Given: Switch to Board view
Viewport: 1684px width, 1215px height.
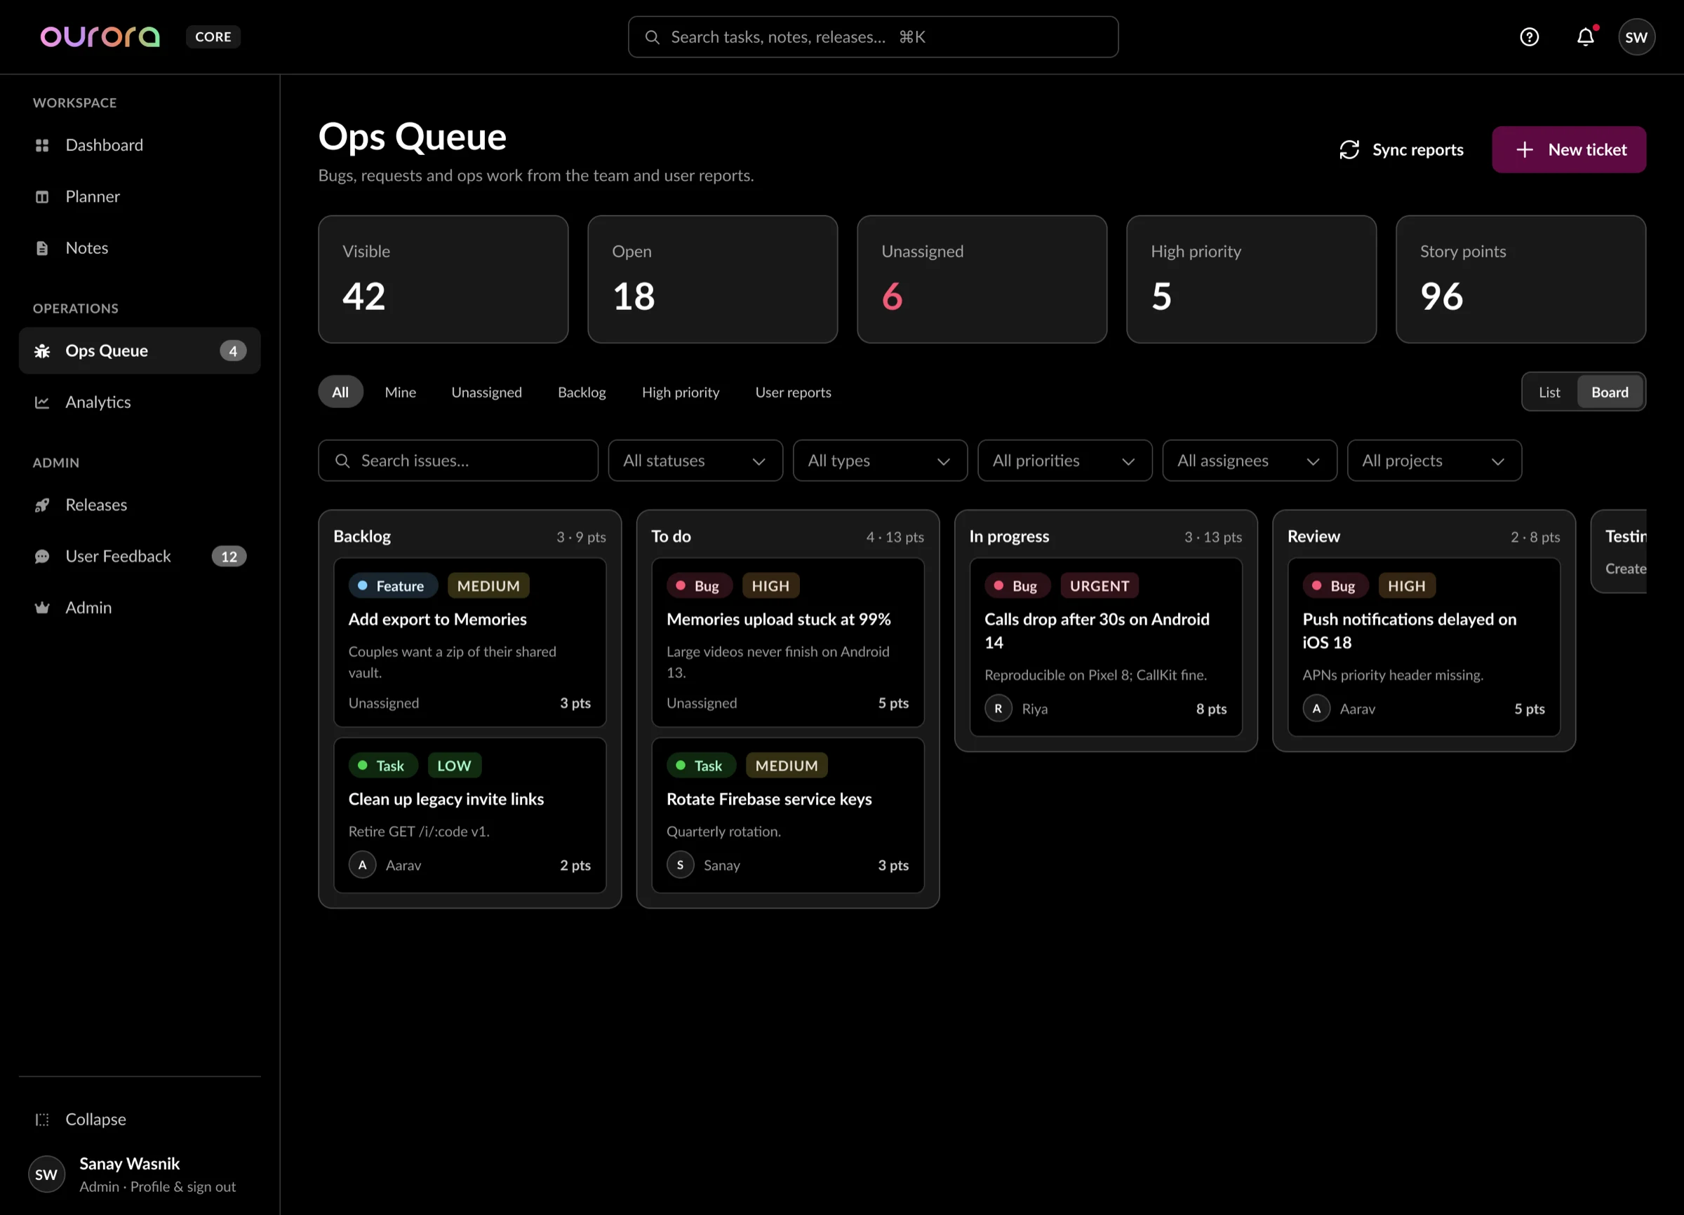Looking at the screenshot, I should (x=1609, y=392).
